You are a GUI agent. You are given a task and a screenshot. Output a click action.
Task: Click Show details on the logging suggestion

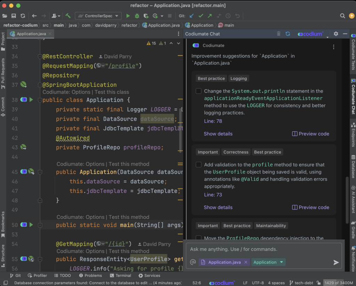click(218, 133)
